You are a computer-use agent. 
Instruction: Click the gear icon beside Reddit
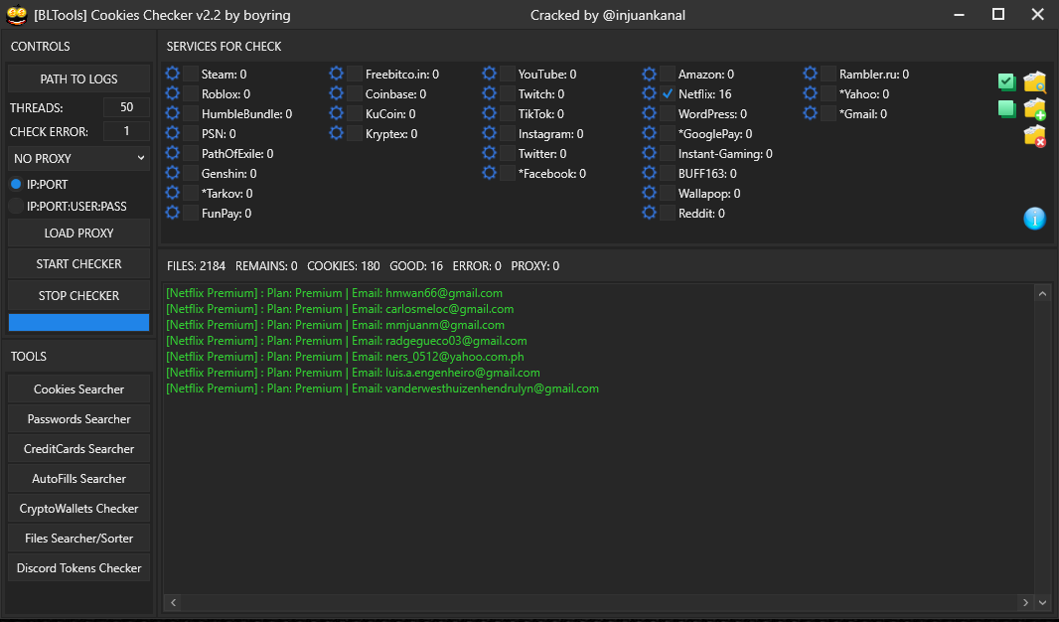pyautogui.click(x=649, y=213)
